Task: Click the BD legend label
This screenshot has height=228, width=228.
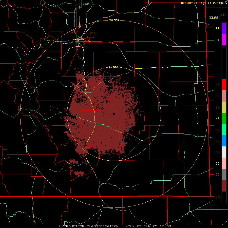Action: 217,107
